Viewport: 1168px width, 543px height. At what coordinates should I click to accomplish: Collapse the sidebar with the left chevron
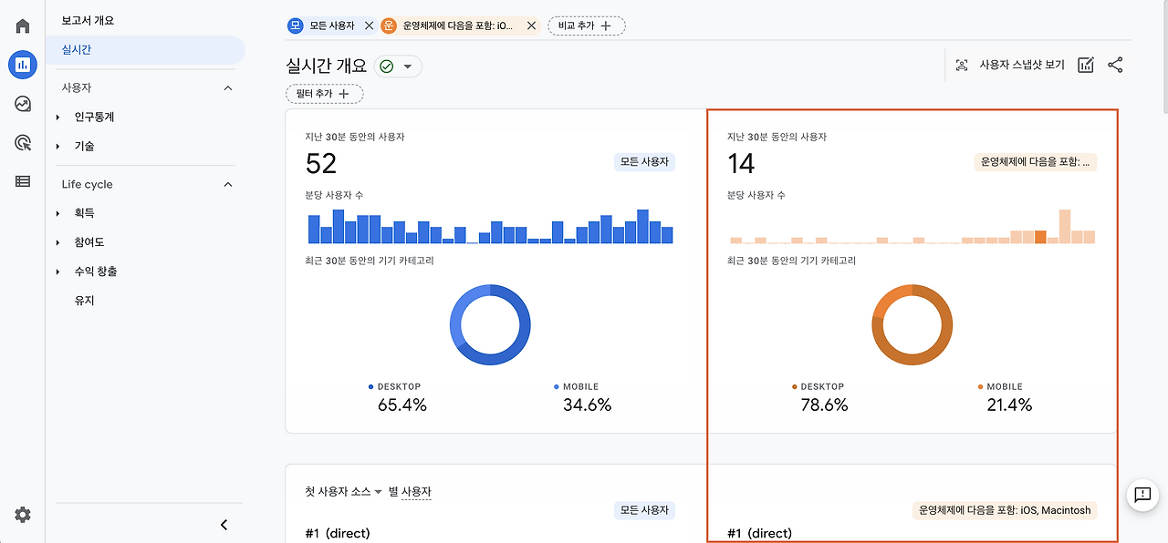point(224,525)
